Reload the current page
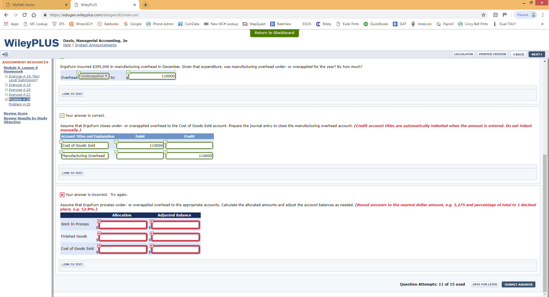Screen dimensions: 549x297 (25, 15)
